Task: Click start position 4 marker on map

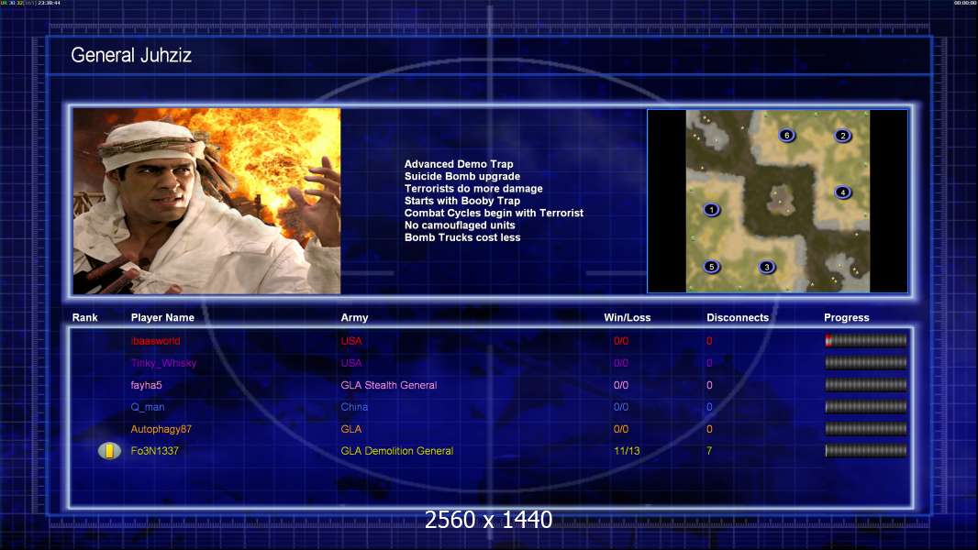Action: [842, 192]
